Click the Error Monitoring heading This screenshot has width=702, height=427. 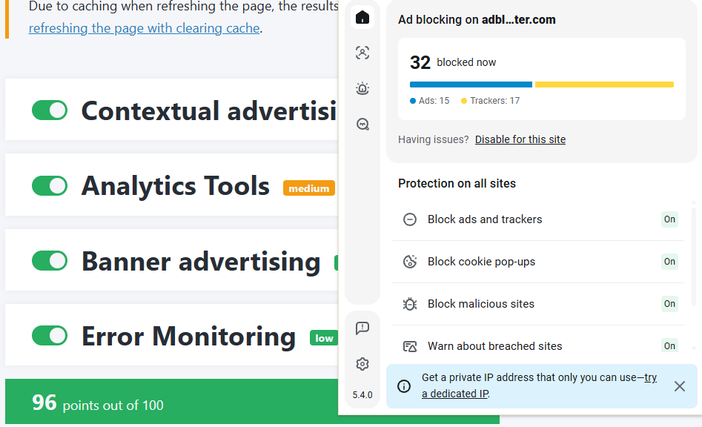point(188,336)
